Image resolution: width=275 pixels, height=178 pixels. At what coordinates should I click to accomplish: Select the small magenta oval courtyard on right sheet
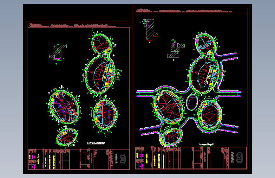tap(192, 102)
